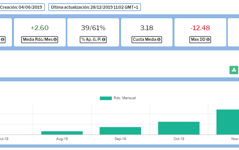This screenshot has height=150, width=239.
Task: Click info icon beside Max DD
Action: click(x=208, y=39)
